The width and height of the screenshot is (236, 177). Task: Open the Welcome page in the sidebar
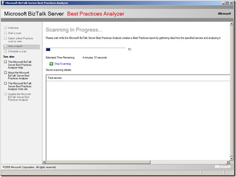[13, 28]
